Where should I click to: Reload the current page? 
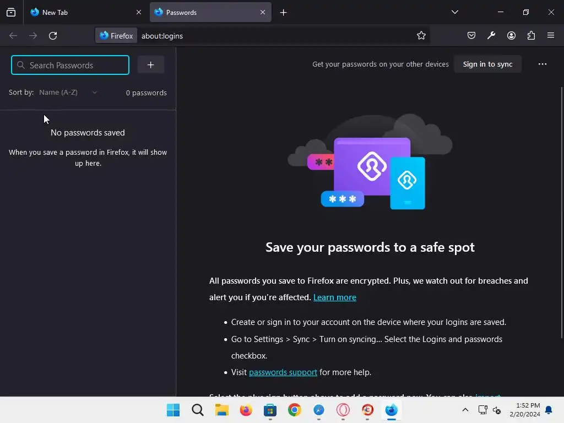click(x=53, y=36)
